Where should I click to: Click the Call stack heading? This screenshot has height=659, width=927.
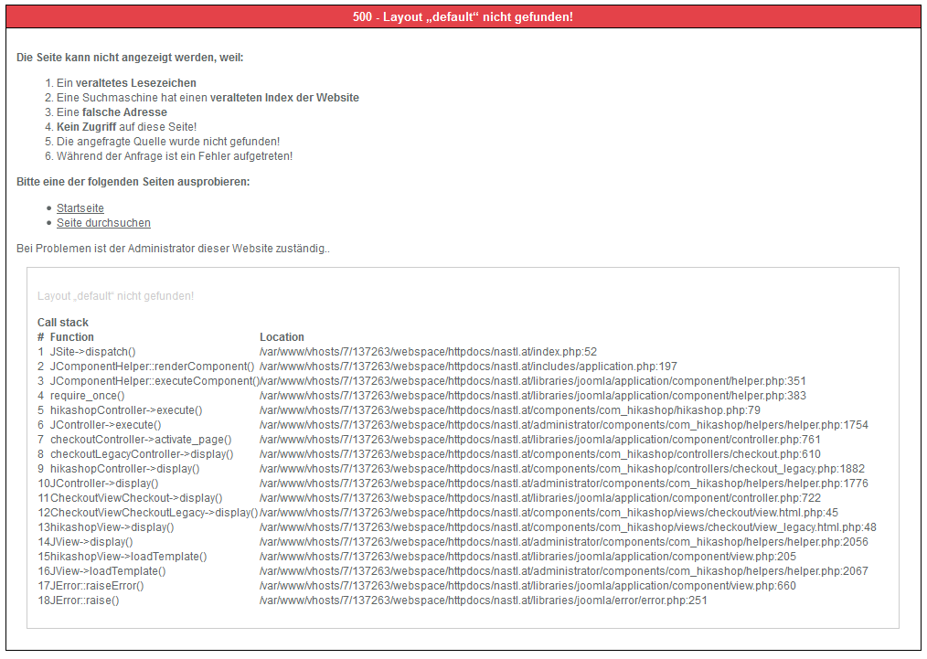pyautogui.click(x=63, y=323)
